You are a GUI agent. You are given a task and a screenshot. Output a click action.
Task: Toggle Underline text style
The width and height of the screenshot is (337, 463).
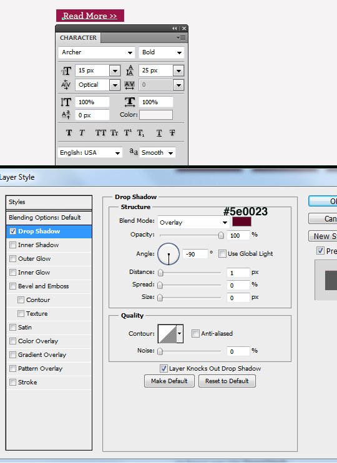point(159,133)
